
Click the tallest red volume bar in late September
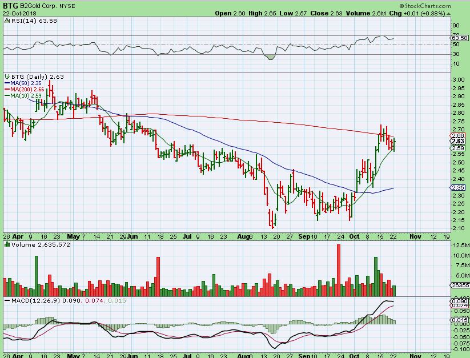click(339, 271)
